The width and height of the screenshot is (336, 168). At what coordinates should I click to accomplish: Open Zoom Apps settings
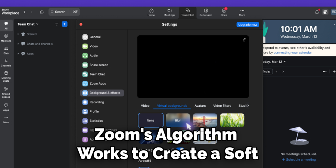[x=102, y=84]
